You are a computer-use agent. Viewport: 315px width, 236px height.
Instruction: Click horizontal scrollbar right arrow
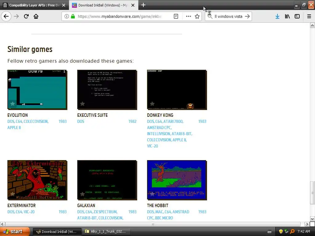pos(307,224)
